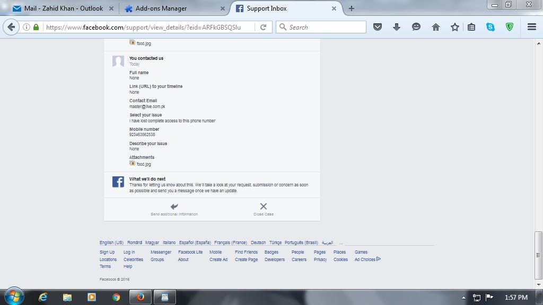
Task: Switch language to Português (Brasil)
Action: [301, 243]
